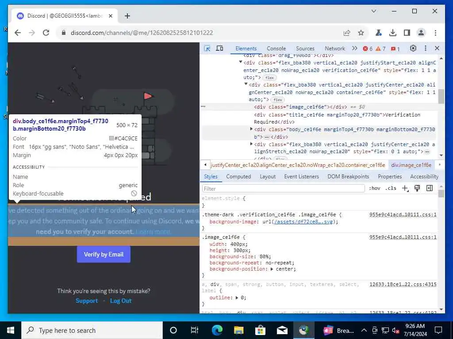Click the errors count badge showing 6
The height and width of the screenshot is (339, 453).
point(368,49)
